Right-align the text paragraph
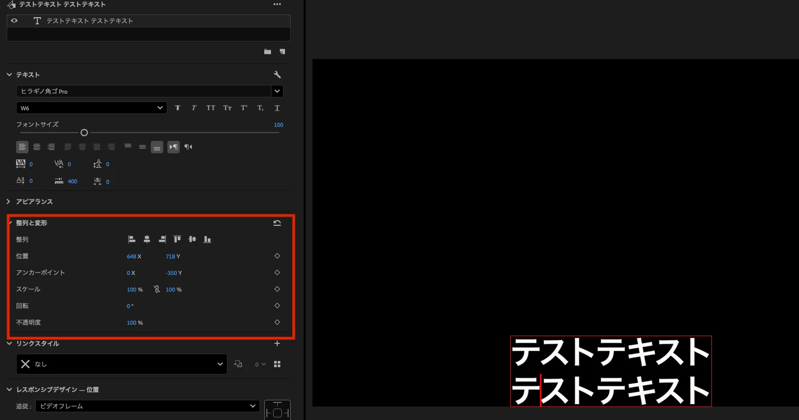This screenshot has width=799, height=420. pyautogui.click(x=51, y=147)
